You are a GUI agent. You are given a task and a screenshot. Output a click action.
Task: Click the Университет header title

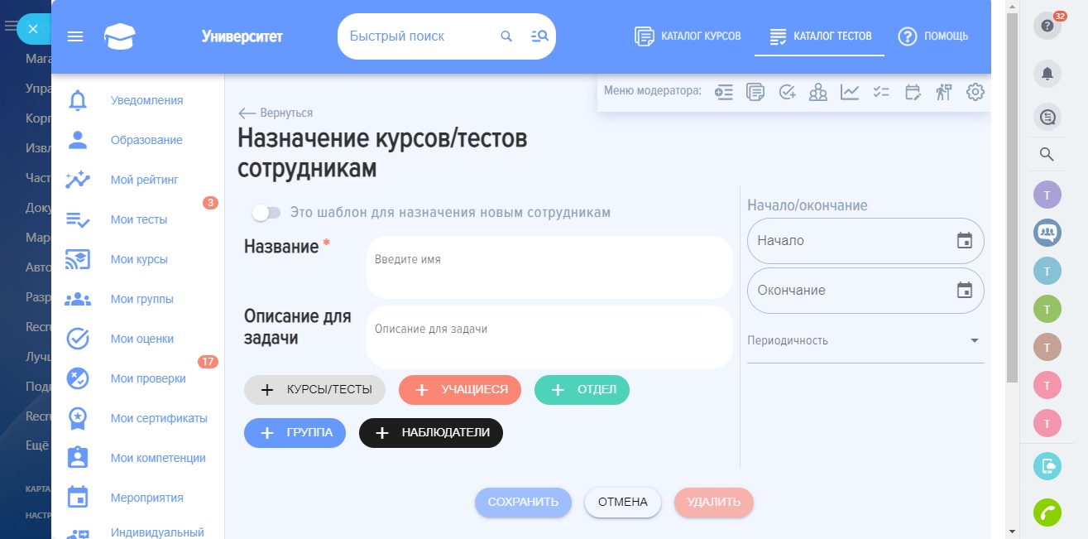pos(242,36)
